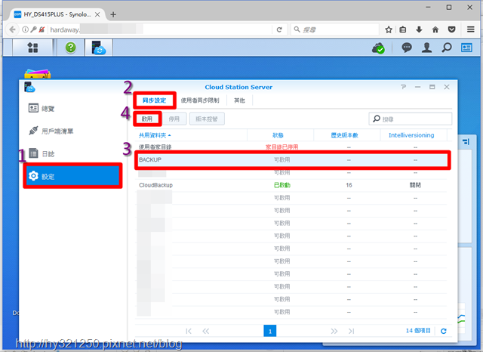Select the 使用者家目錄 row
This screenshot has width=483, height=352.
click(x=292, y=147)
